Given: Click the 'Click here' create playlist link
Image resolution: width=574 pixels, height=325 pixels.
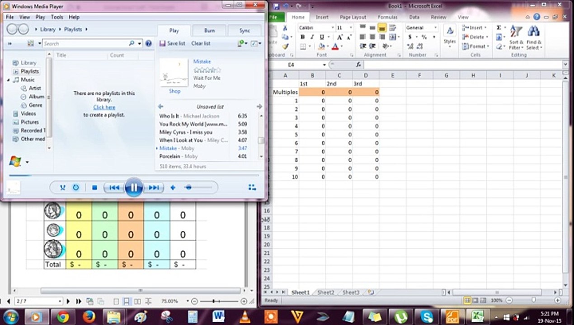Looking at the screenshot, I should (104, 107).
